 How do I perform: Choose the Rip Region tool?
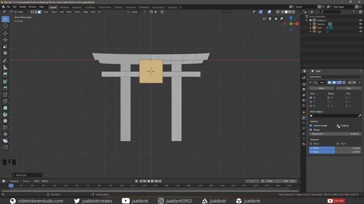click(5, 147)
